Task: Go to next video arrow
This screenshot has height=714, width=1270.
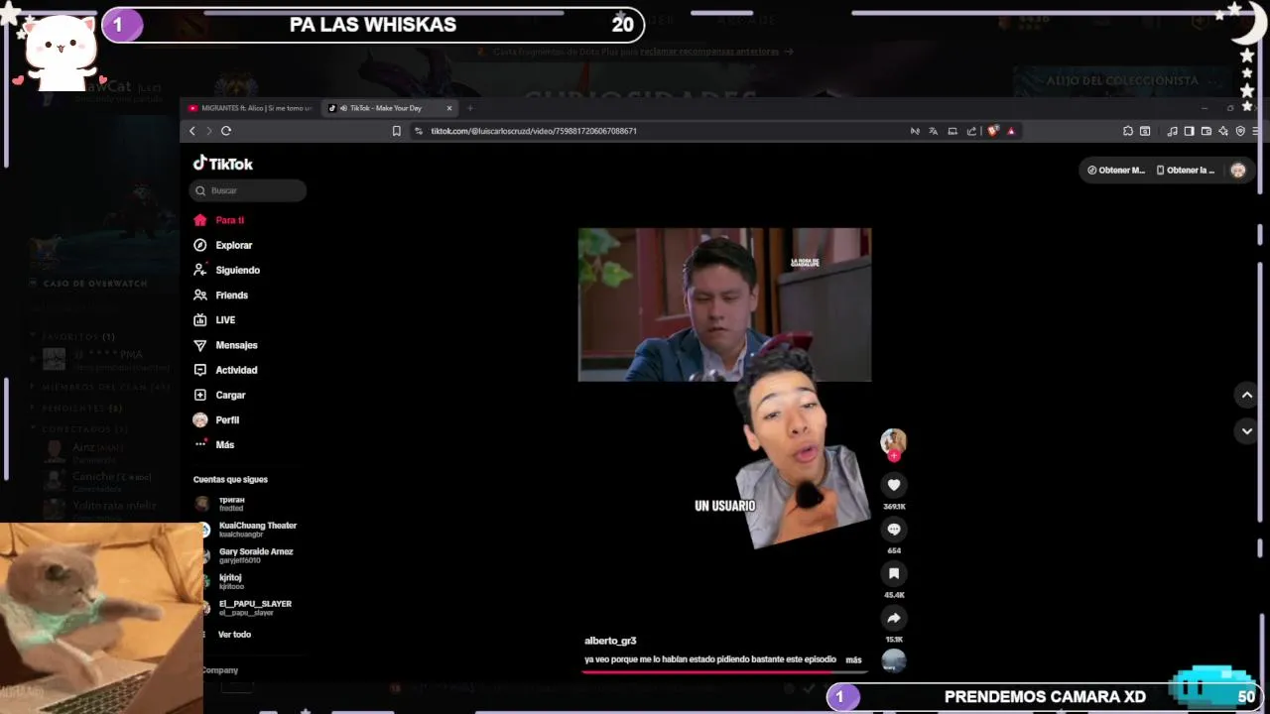Action: tap(1247, 431)
